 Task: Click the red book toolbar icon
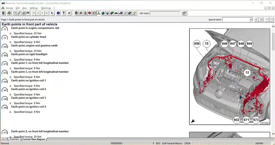[x=90, y=13]
